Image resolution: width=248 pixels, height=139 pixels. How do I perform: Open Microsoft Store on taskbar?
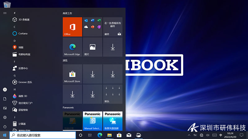pos(119,135)
